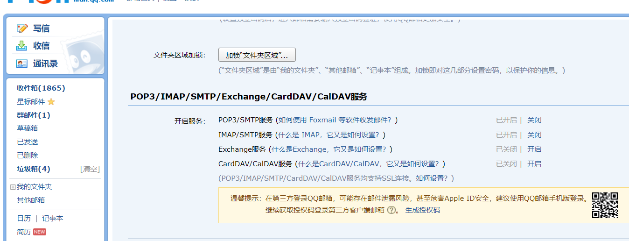Click the 文件夹区域加锁 label
Image resolution: width=629 pixels, height=241 pixels.
coord(179,55)
